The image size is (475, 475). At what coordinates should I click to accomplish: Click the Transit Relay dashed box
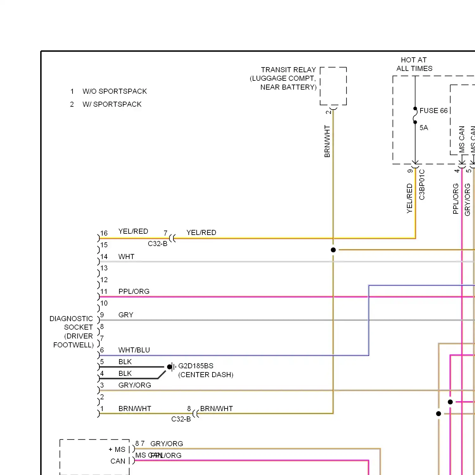tap(333, 86)
